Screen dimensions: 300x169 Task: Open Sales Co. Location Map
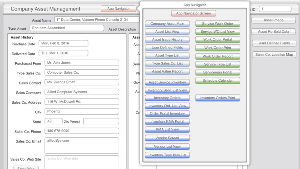click(274, 54)
